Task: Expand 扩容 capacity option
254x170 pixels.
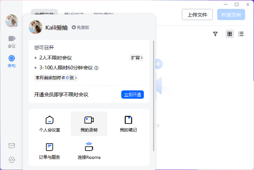Action: pos(137,58)
